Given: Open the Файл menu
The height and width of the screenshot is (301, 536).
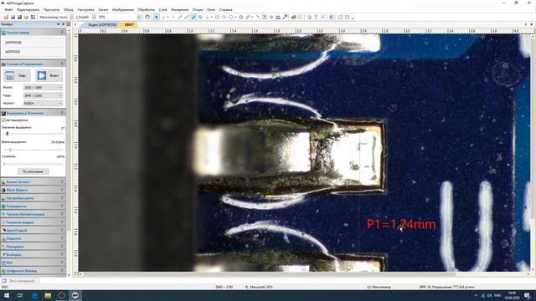Looking at the screenshot, I should tap(9, 9).
